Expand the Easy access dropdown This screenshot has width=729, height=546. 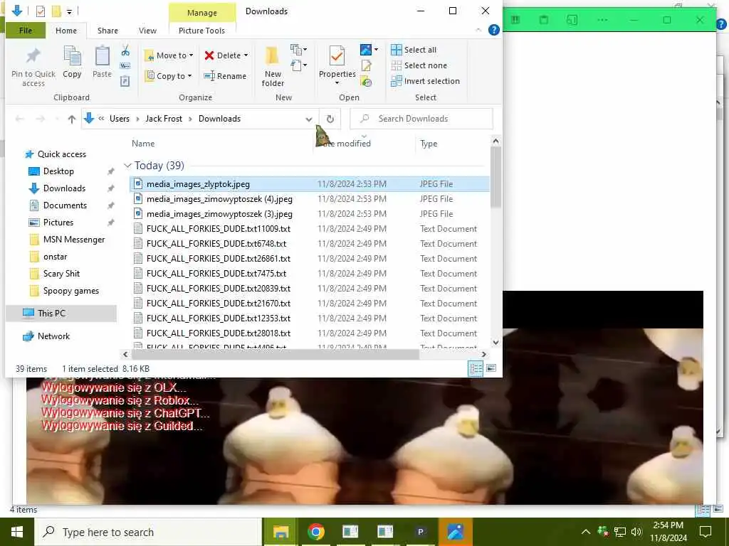pos(298,65)
